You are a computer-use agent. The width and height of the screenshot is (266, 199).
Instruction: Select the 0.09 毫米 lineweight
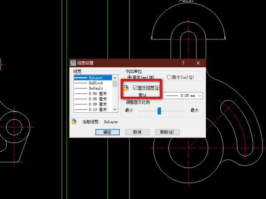(x=93, y=104)
